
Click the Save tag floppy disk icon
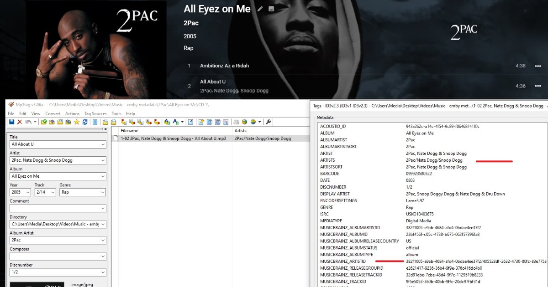pos(12,122)
